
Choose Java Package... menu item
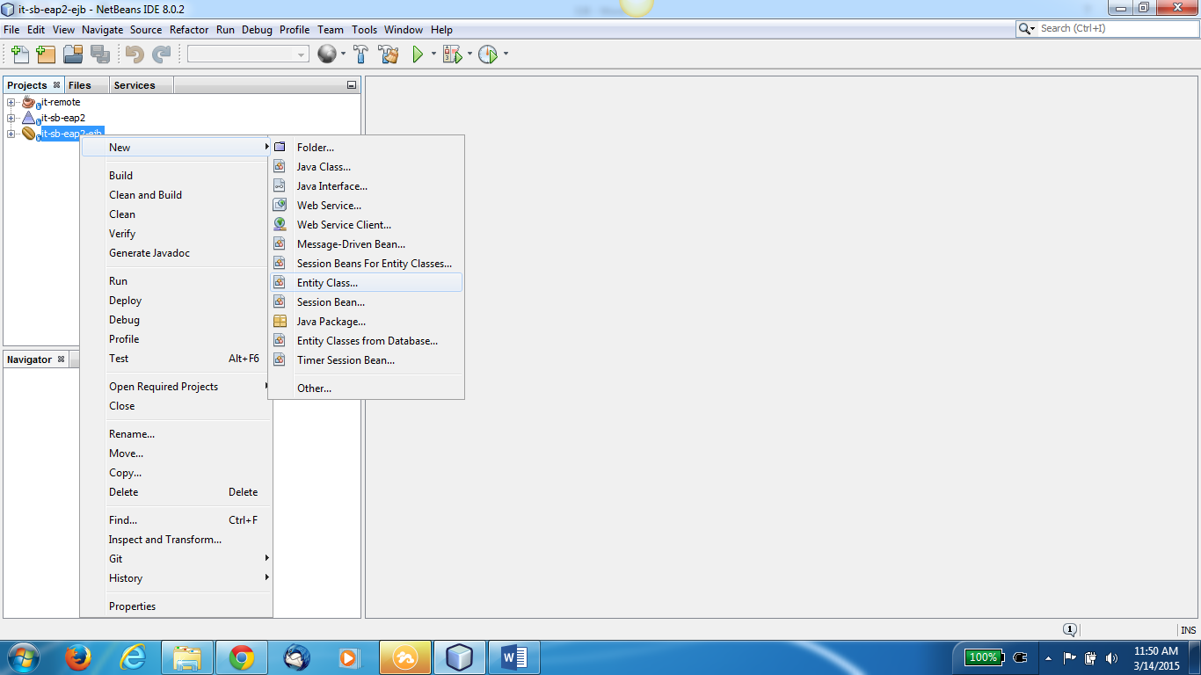click(366, 322)
